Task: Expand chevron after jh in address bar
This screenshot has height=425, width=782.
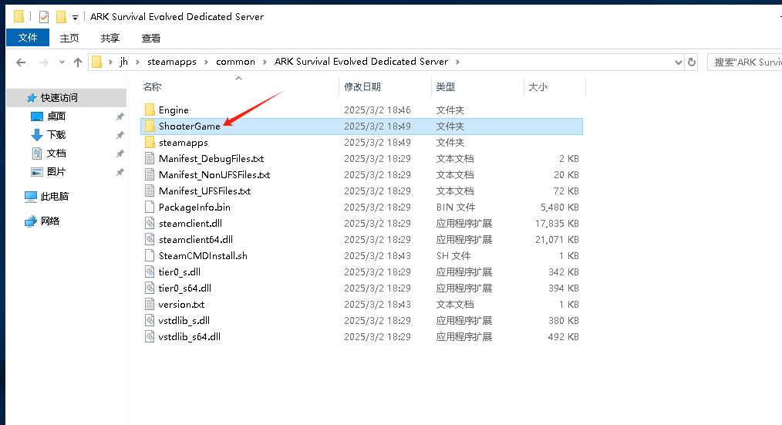Action: (137, 62)
